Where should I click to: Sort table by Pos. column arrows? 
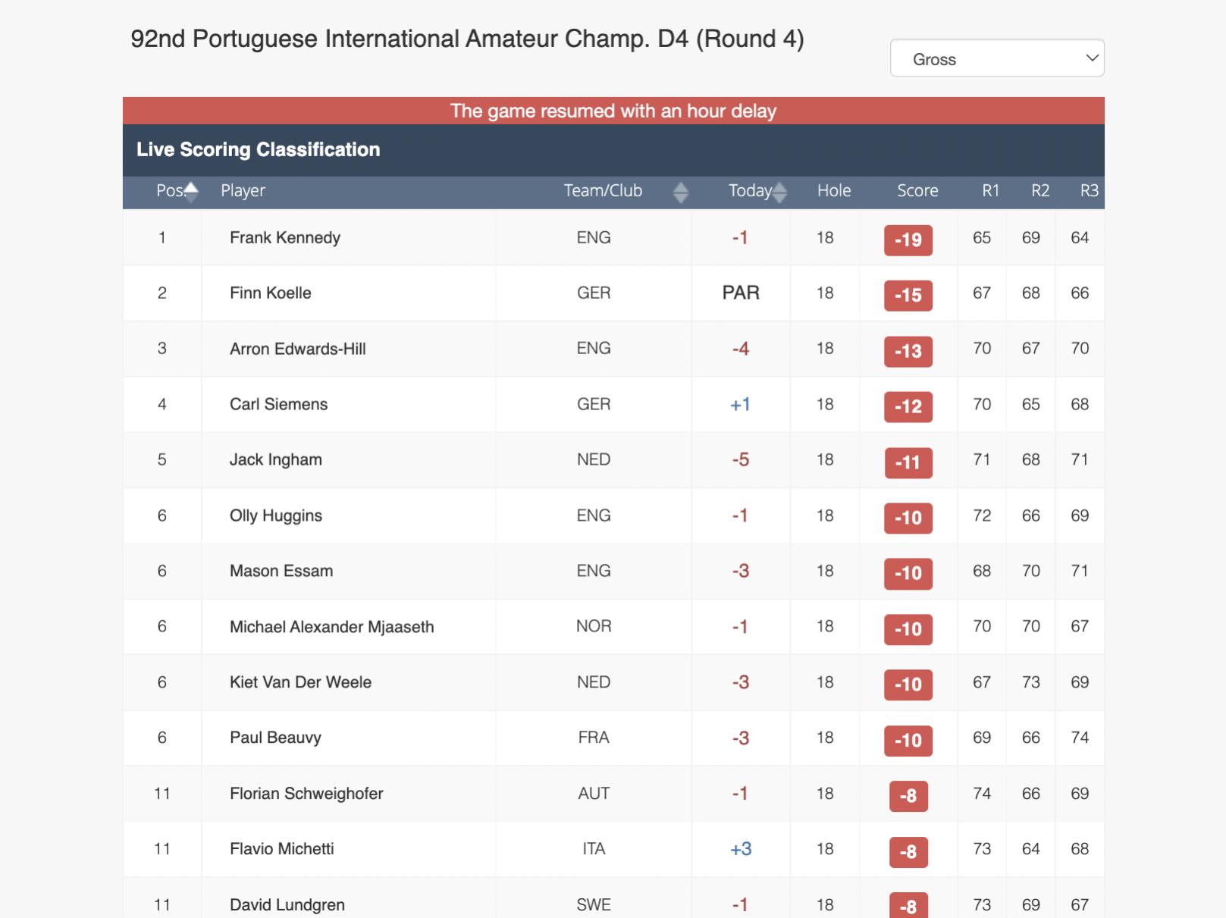[191, 191]
